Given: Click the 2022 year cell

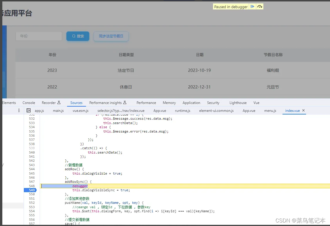Looking at the screenshot, I should (x=52, y=87).
